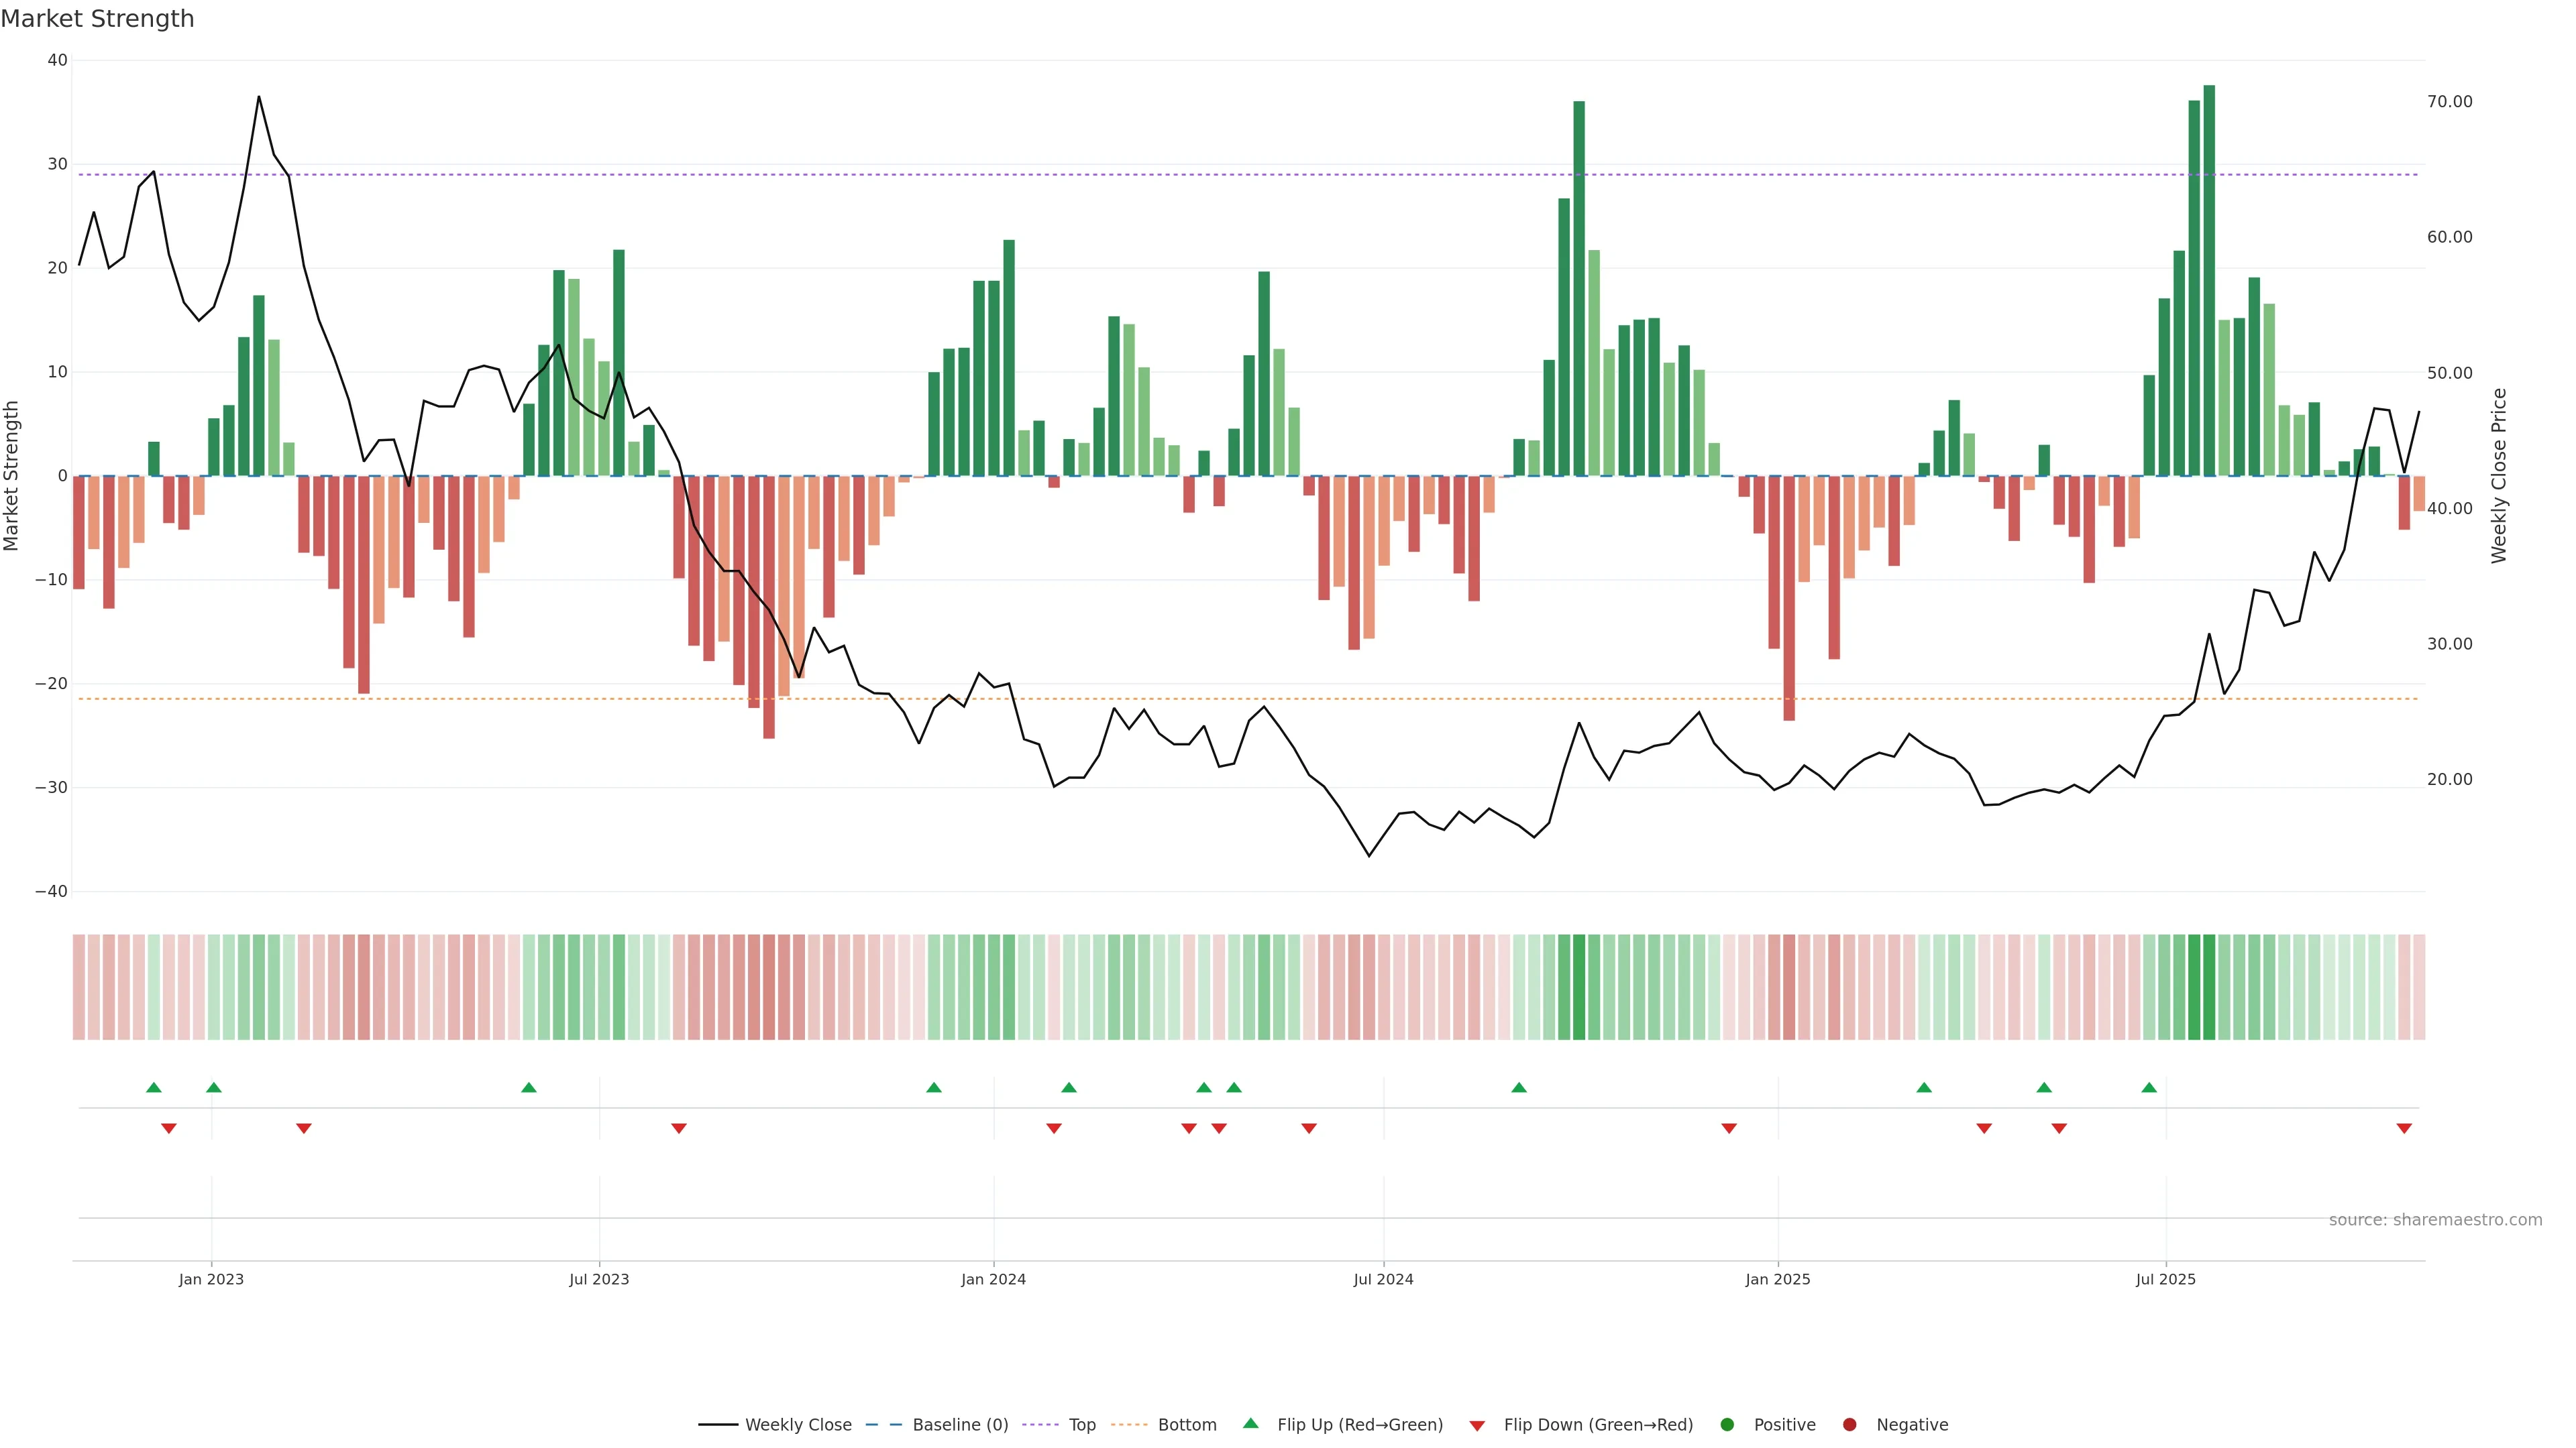Click red flip-down marker just before Jan 2025

(1729, 1128)
